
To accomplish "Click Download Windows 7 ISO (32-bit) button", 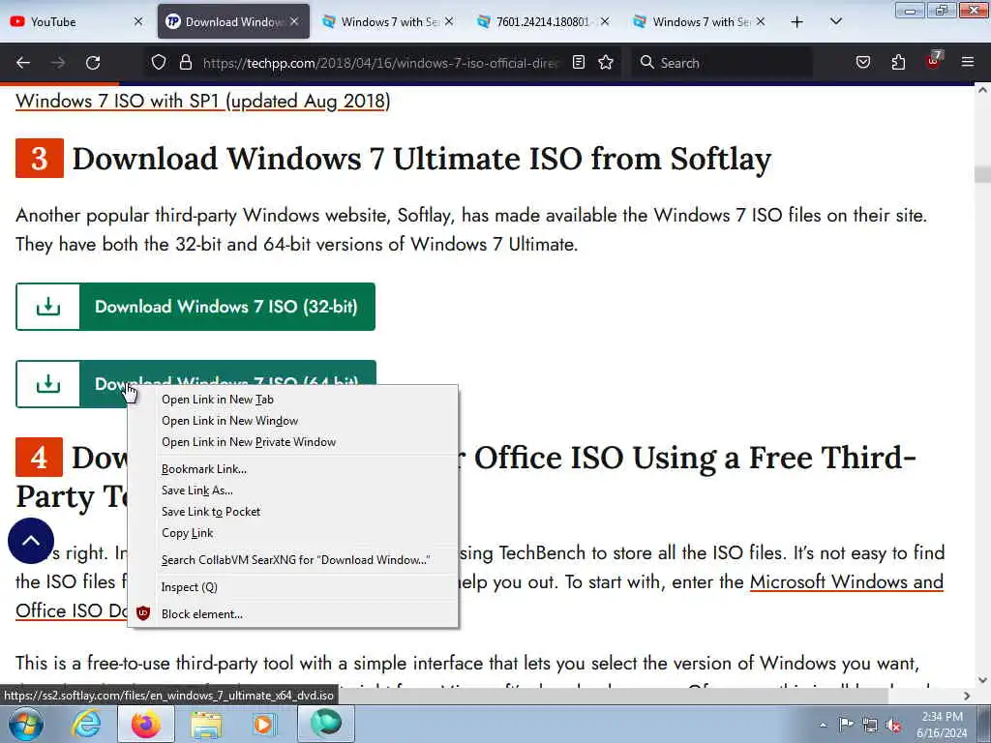I will click(x=195, y=307).
